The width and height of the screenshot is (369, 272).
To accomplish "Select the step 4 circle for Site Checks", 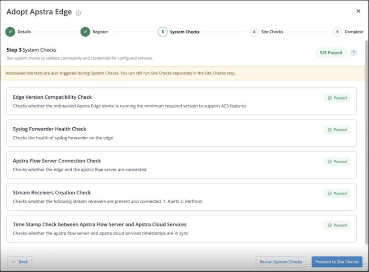I will tap(254, 32).
